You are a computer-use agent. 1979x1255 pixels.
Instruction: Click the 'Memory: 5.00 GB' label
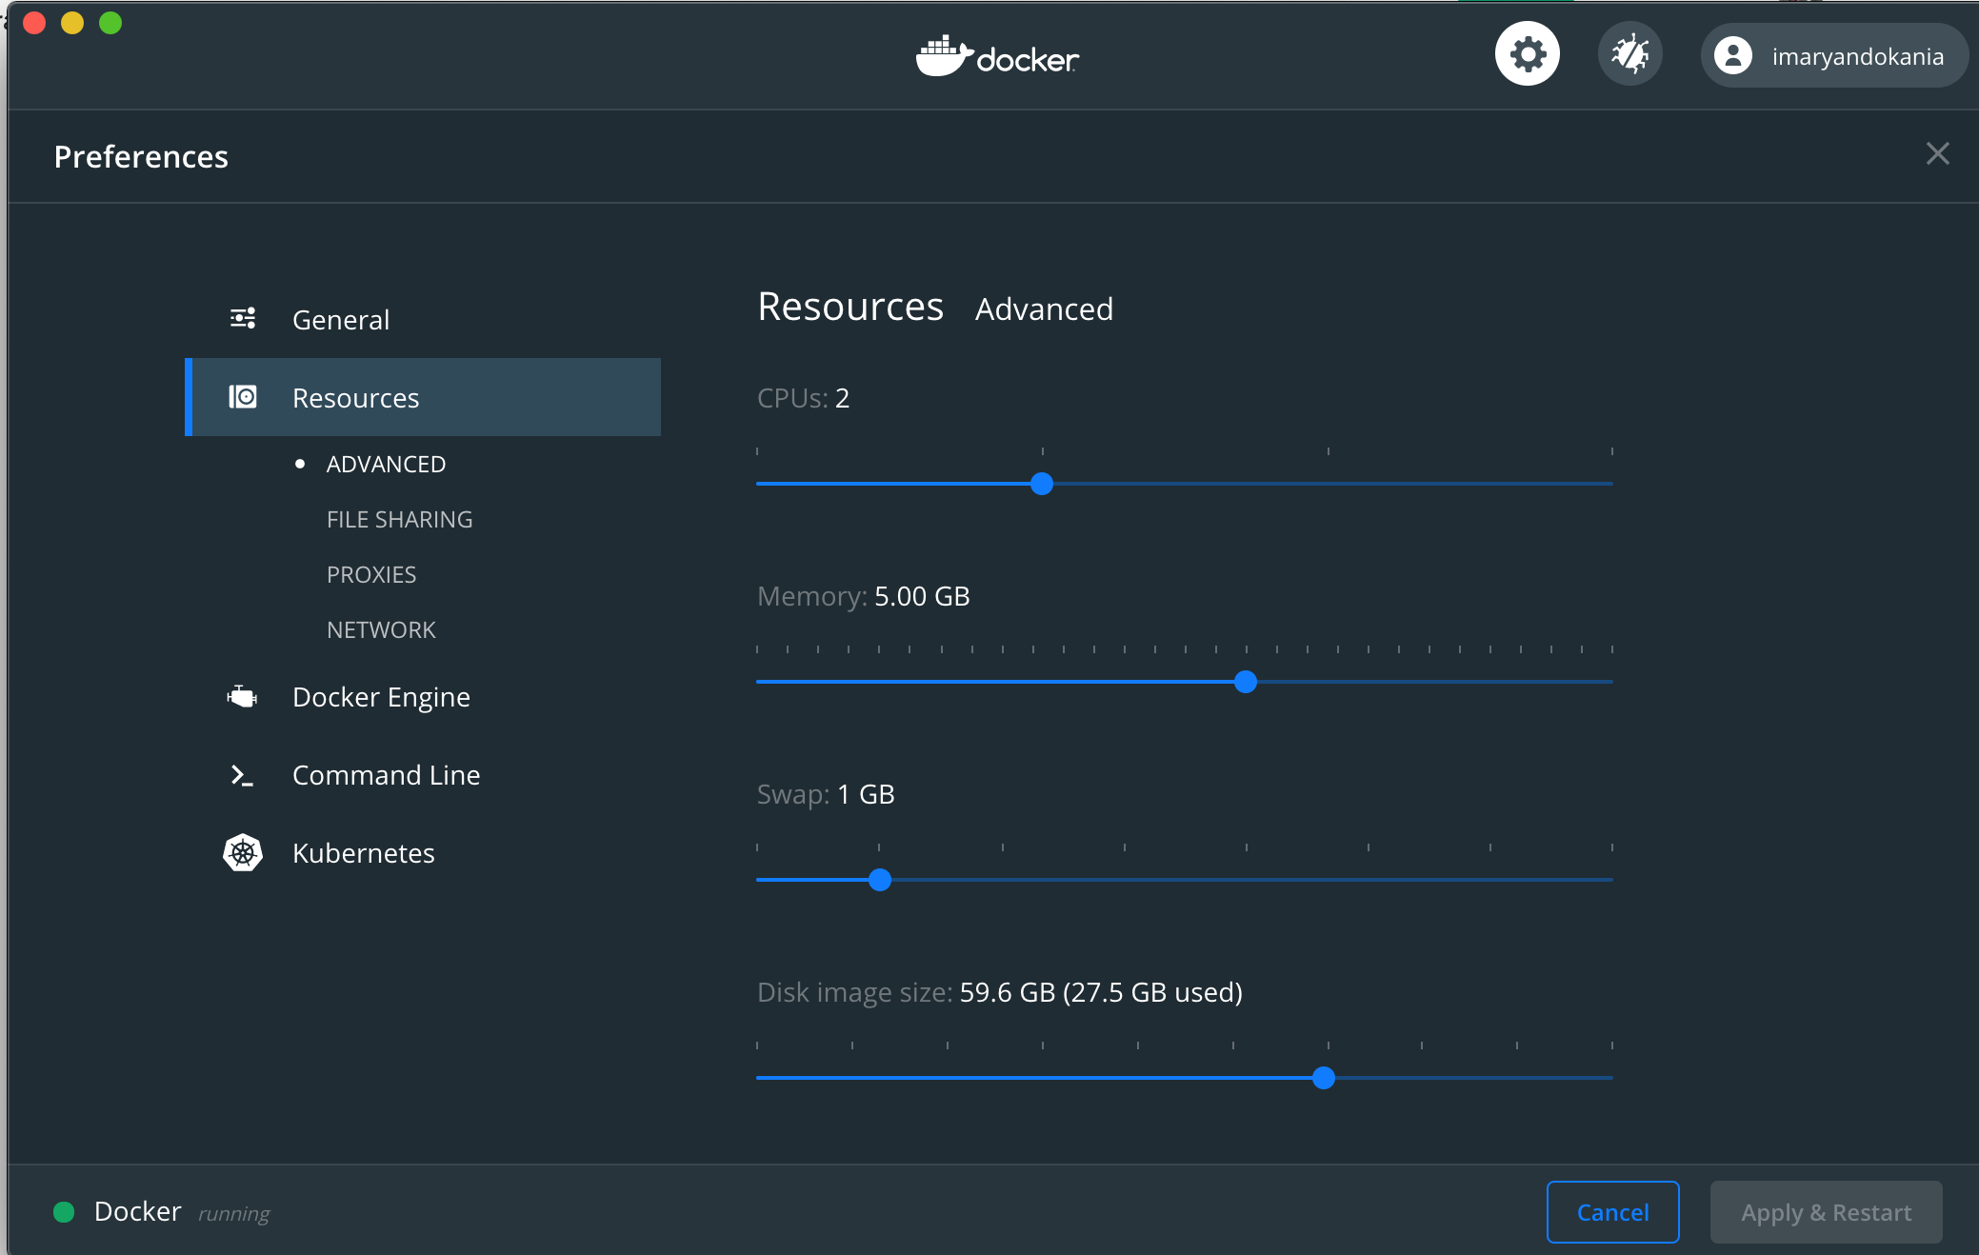863,596
